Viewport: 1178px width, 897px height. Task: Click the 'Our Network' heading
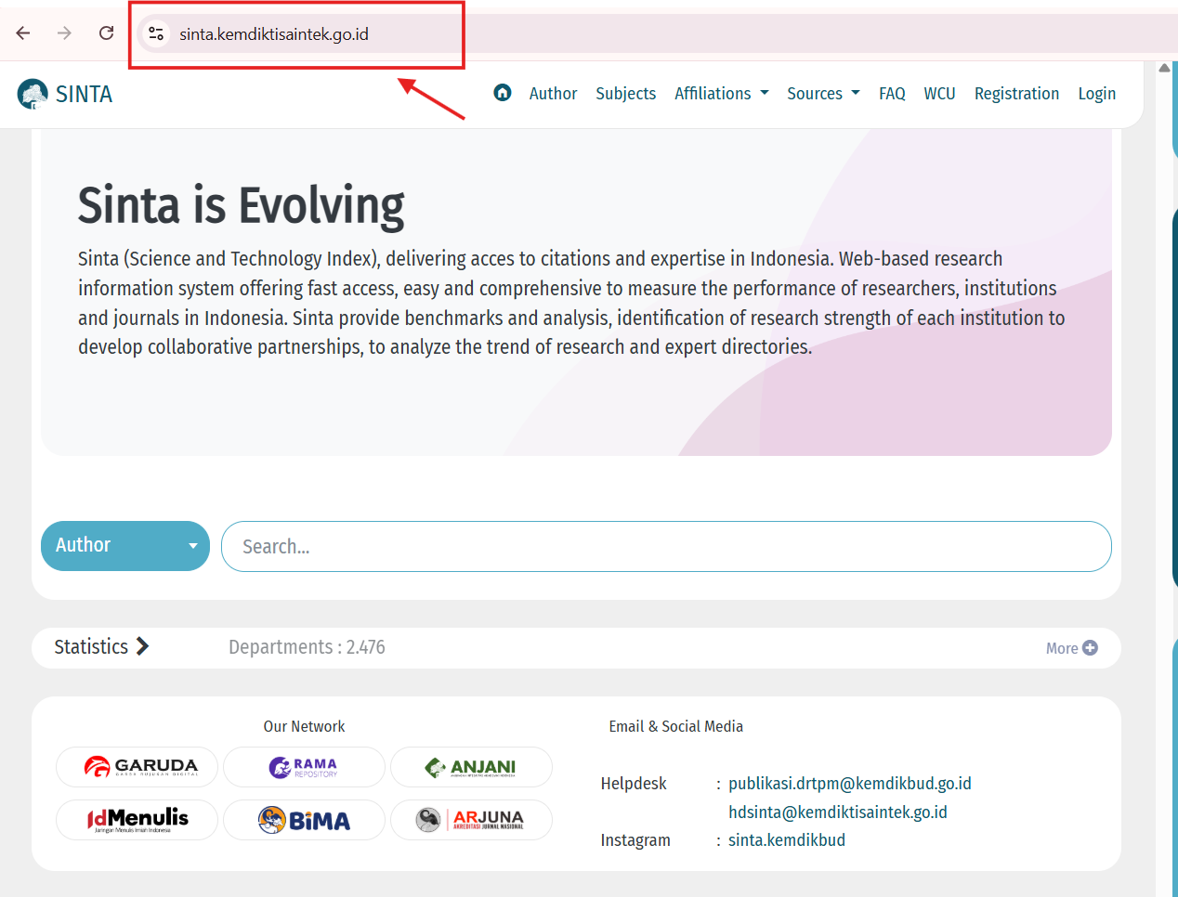click(304, 726)
